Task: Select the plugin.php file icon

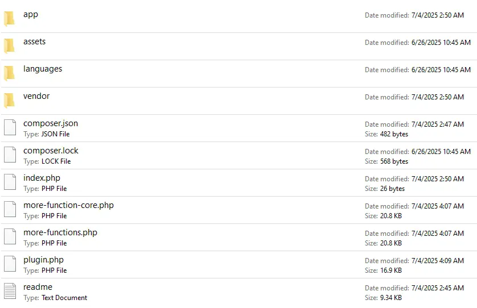Action: pyautogui.click(x=10, y=264)
